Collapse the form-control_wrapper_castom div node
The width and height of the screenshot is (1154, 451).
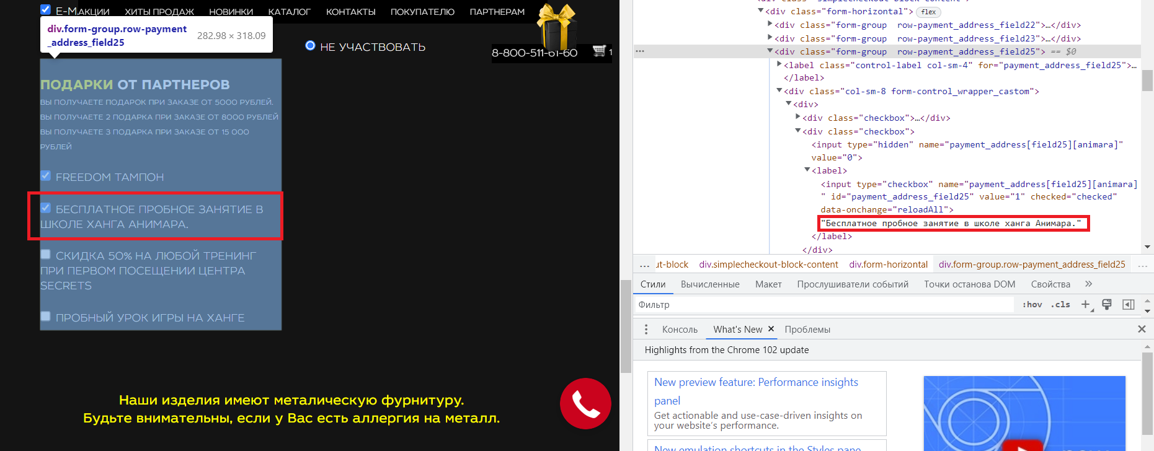click(779, 91)
